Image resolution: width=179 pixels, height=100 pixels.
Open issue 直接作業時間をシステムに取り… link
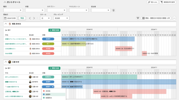tap(16, 44)
